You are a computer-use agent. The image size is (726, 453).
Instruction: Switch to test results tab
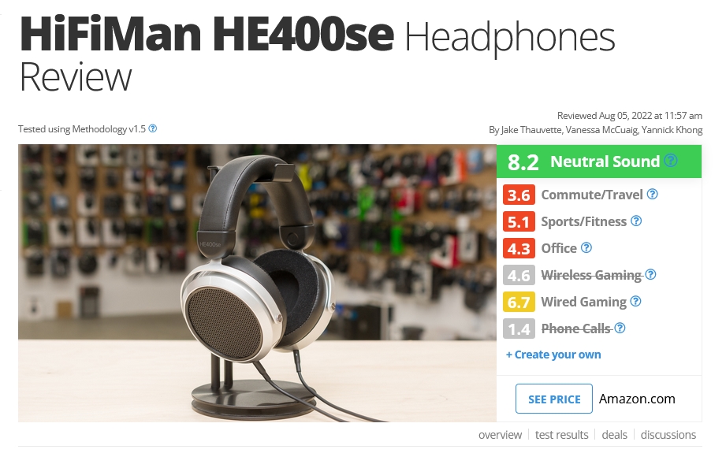pyautogui.click(x=561, y=435)
